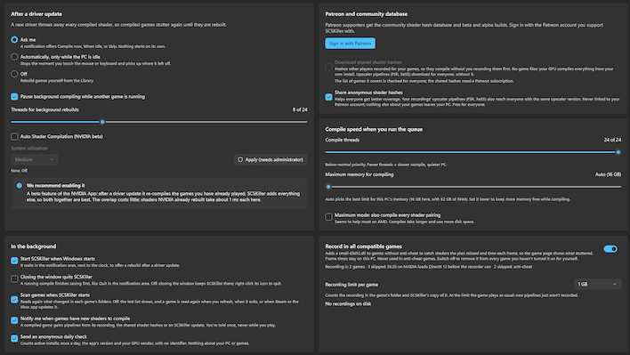Uncheck 'Start SCSKiller when Windows starts'
Viewport: 630px width, 355px height.
coord(14,261)
